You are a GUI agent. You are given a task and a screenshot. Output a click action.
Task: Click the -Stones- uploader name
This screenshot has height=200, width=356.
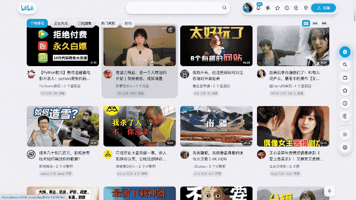(199, 167)
